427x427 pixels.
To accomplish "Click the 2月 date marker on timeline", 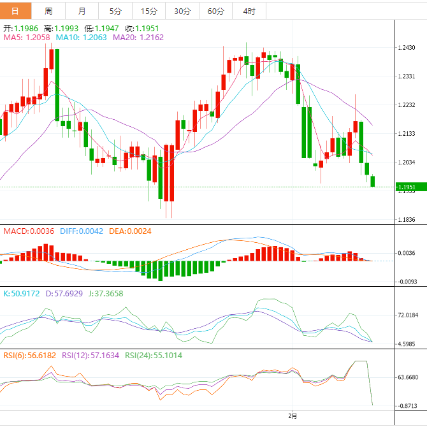I will [292, 416].
